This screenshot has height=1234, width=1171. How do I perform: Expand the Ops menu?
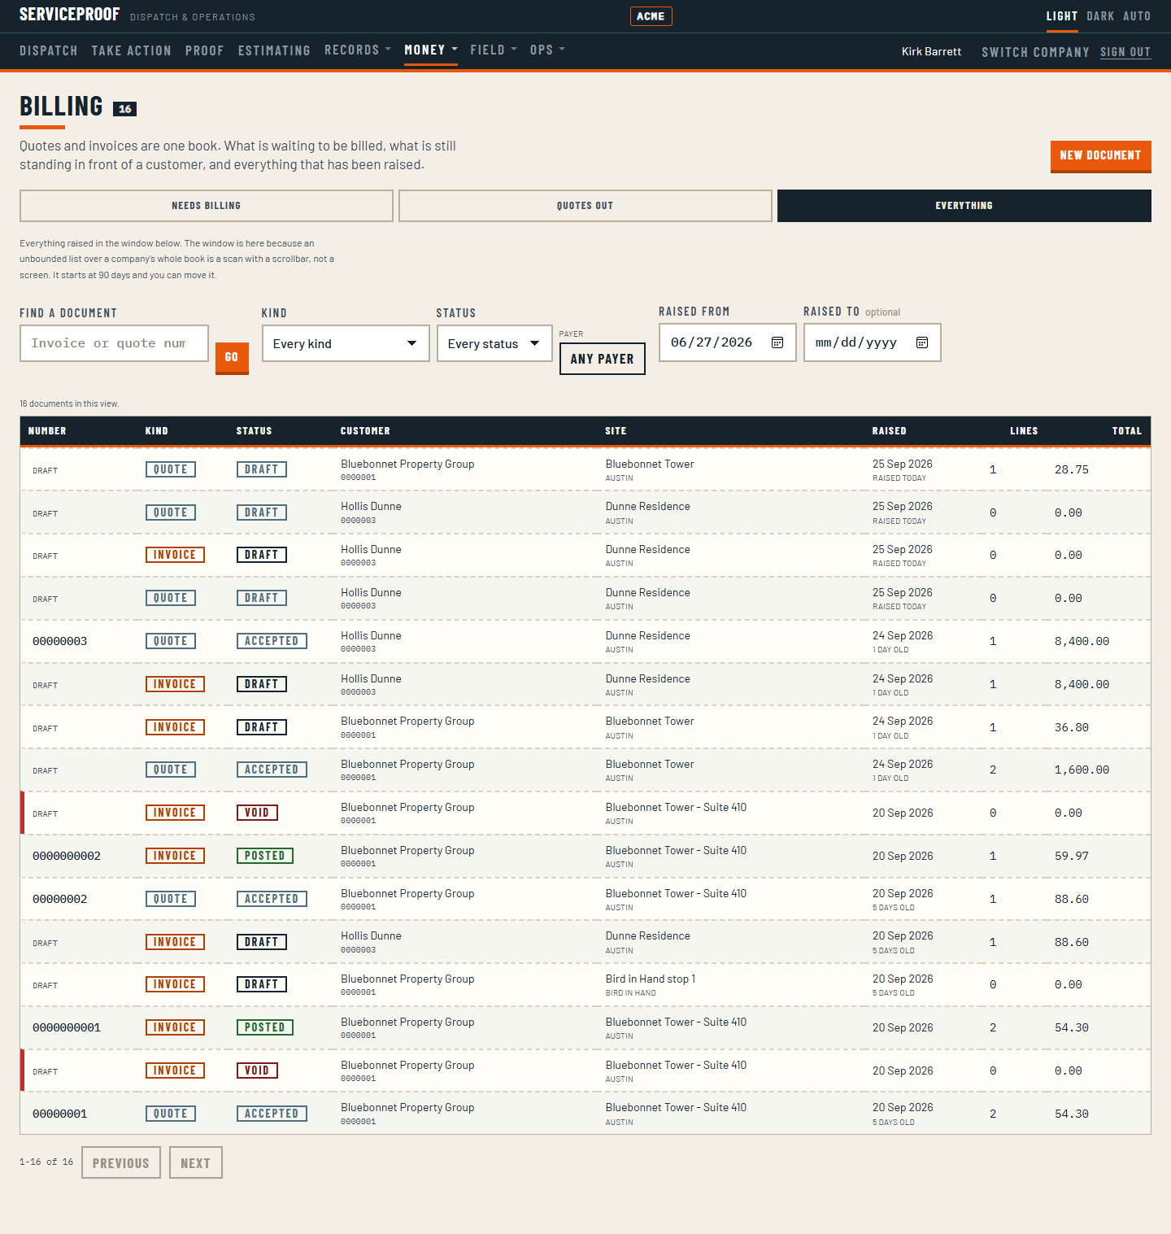[547, 50]
